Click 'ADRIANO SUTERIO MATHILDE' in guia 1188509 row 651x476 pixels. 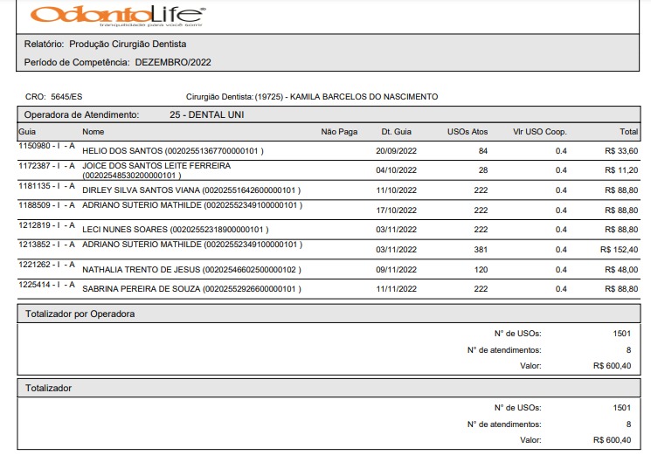pyautogui.click(x=142, y=205)
